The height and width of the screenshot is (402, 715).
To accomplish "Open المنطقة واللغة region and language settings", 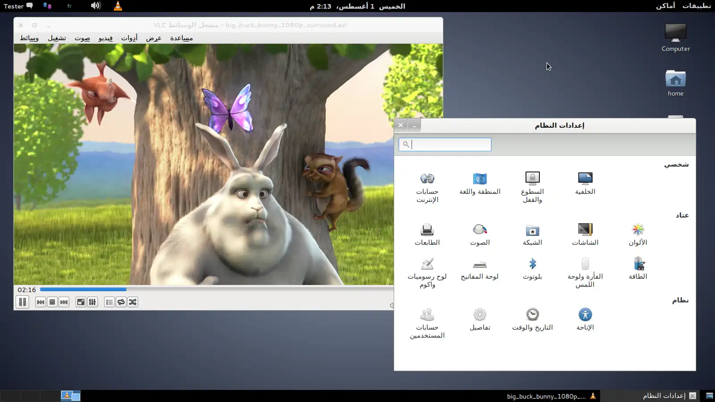I will (480, 184).
